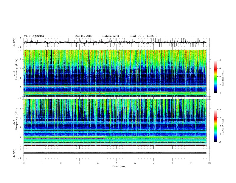This screenshot has width=236, height=183.
Task: Click the log(PSD) label beside ch.2 colorbar
Action: point(223,127)
